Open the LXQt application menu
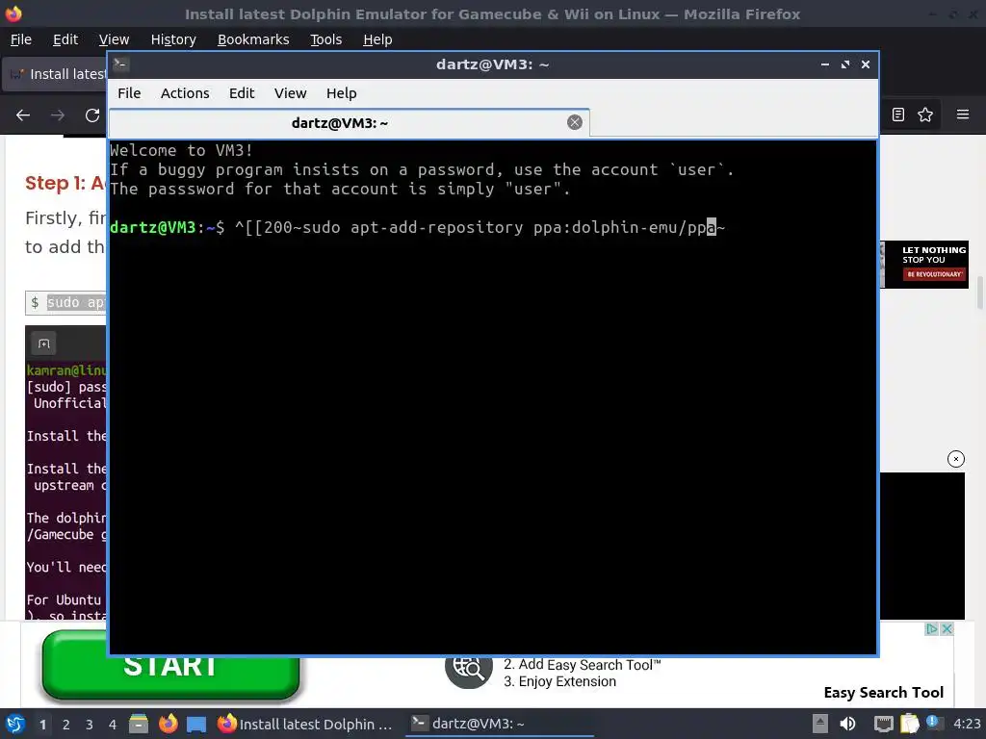This screenshot has width=986, height=739. (x=15, y=724)
